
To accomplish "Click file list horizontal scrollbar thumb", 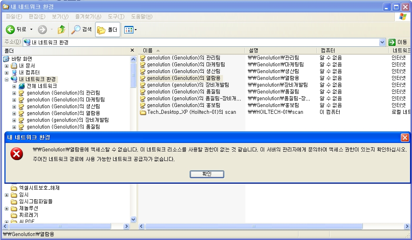I will pyautogui.click(x=254, y=226).
